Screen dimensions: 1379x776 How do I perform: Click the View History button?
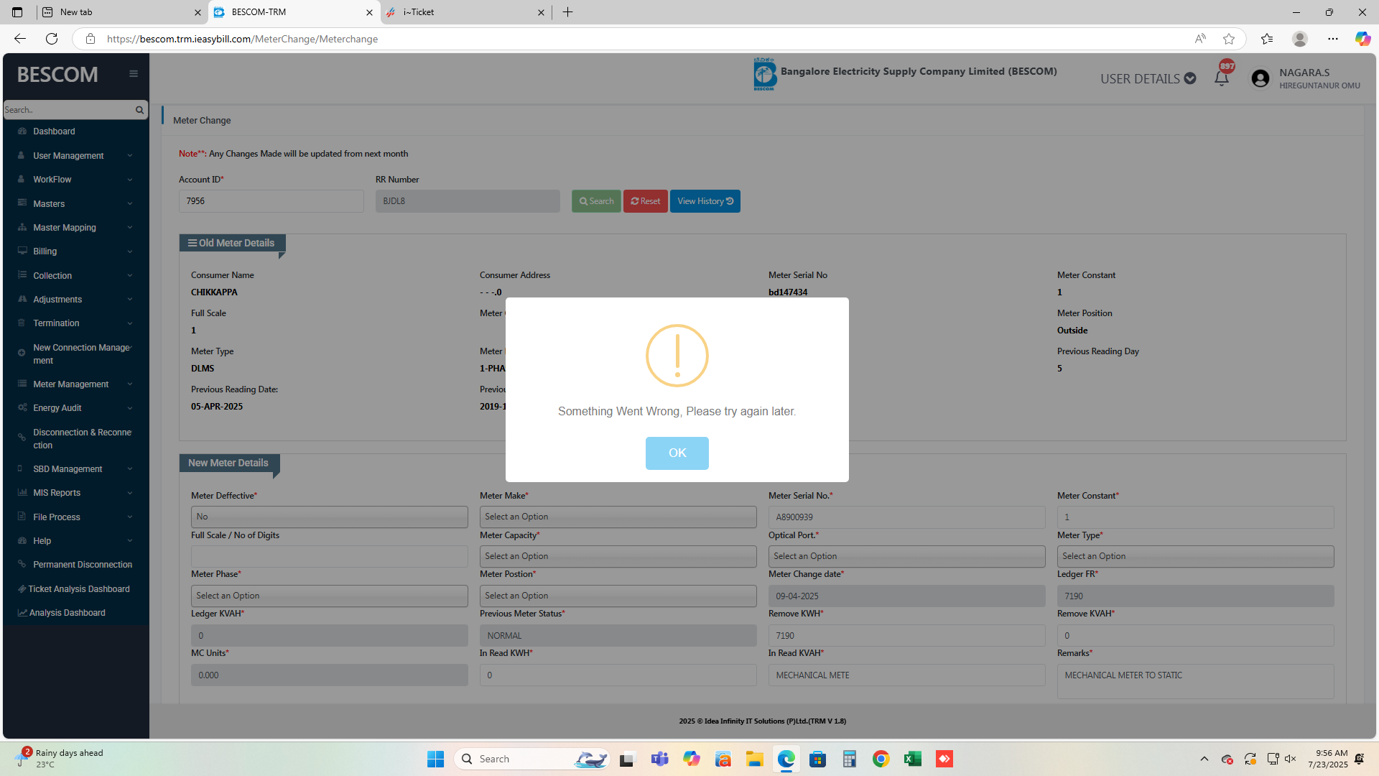tap(705, 201)
